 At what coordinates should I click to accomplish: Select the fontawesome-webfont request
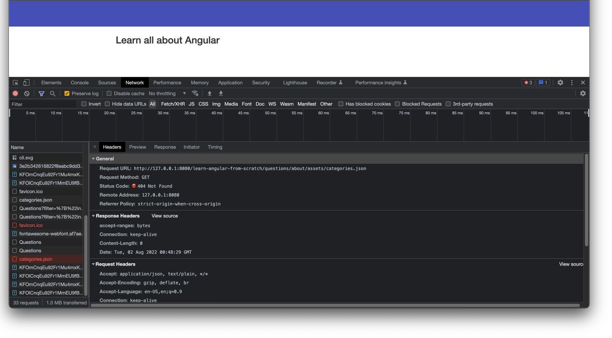[46, 234]
